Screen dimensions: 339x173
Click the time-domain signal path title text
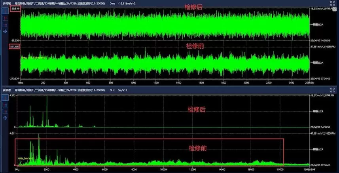click(59, 3)
